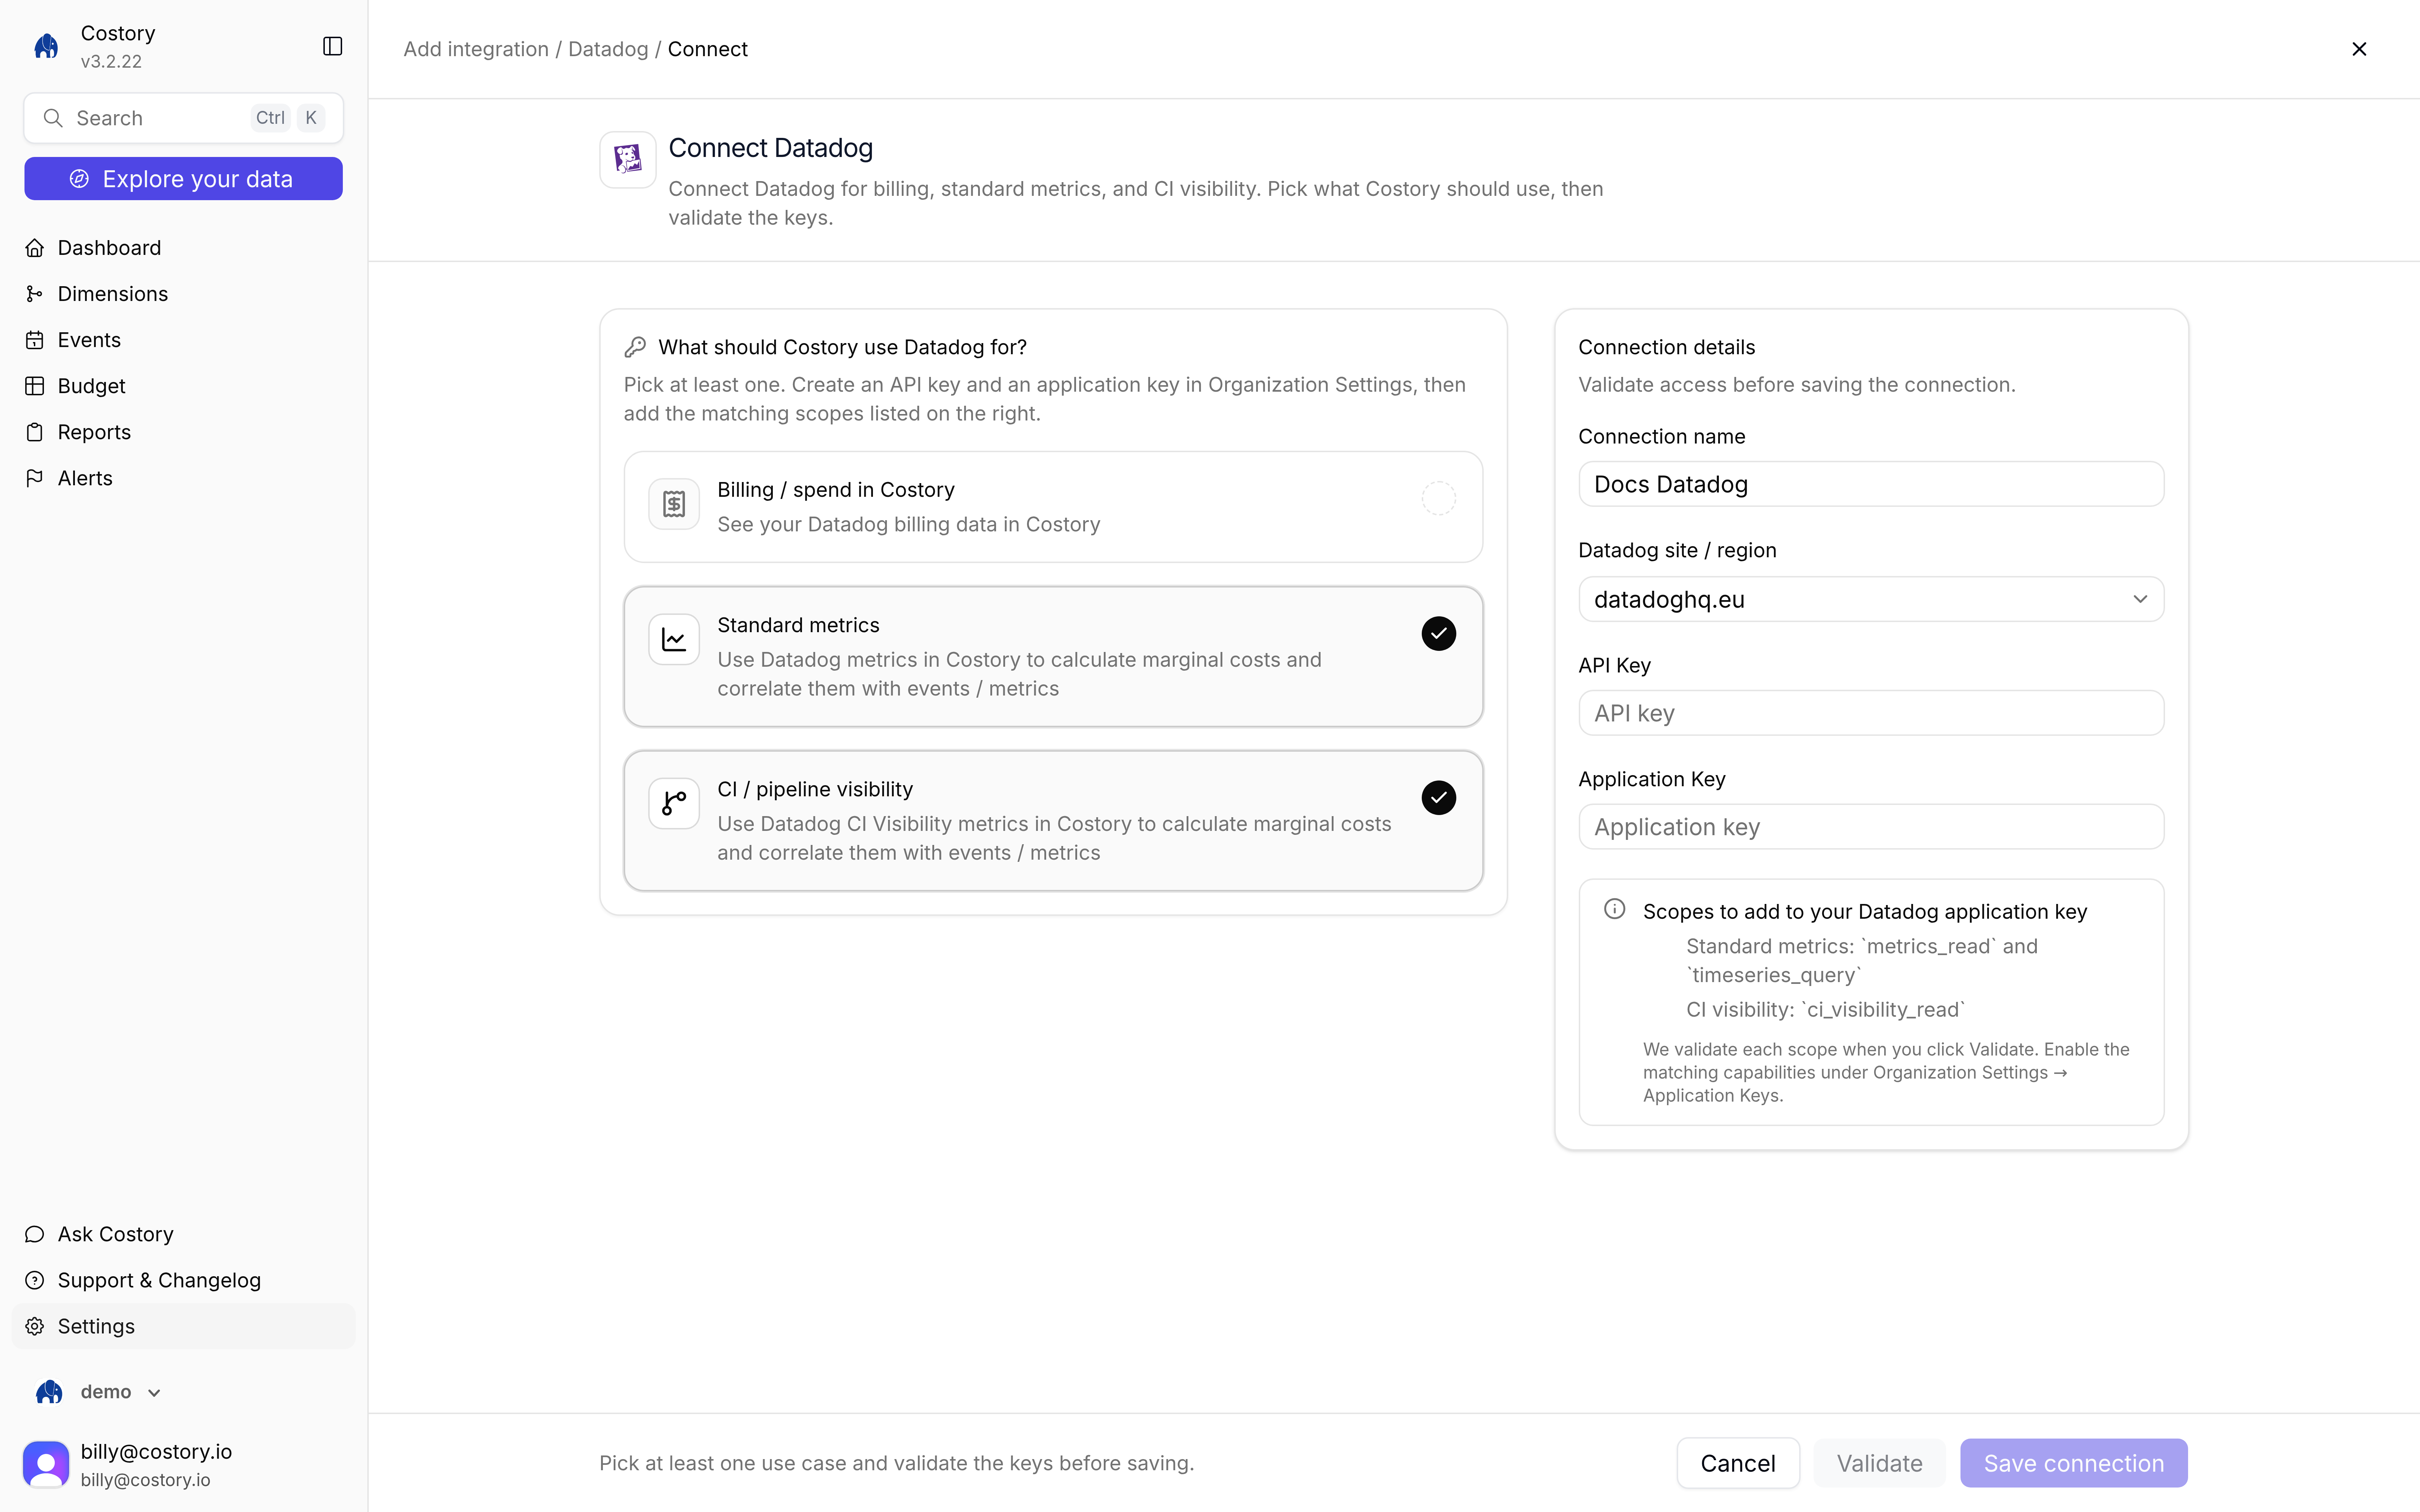Click the Reports clipboard icon
Image resolution: width=2420 pixels, height=1512 pixels.
[x=35, y=432]
